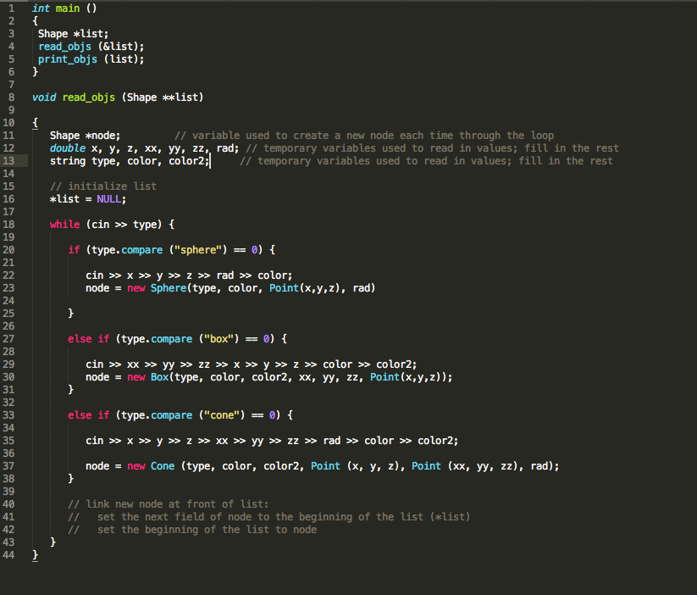Click line number 8 in the gutter
697x595 pixels.
(x=11, y=97)
